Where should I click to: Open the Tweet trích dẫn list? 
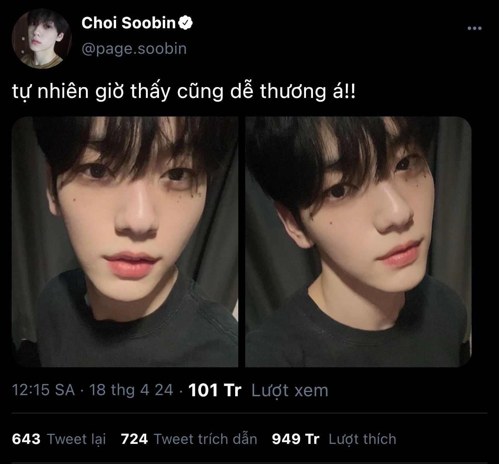point(205,439)
